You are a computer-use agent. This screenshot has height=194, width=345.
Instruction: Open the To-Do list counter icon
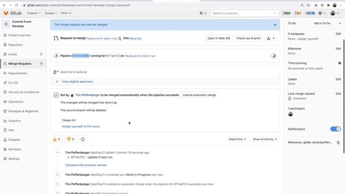pos(310,13)
